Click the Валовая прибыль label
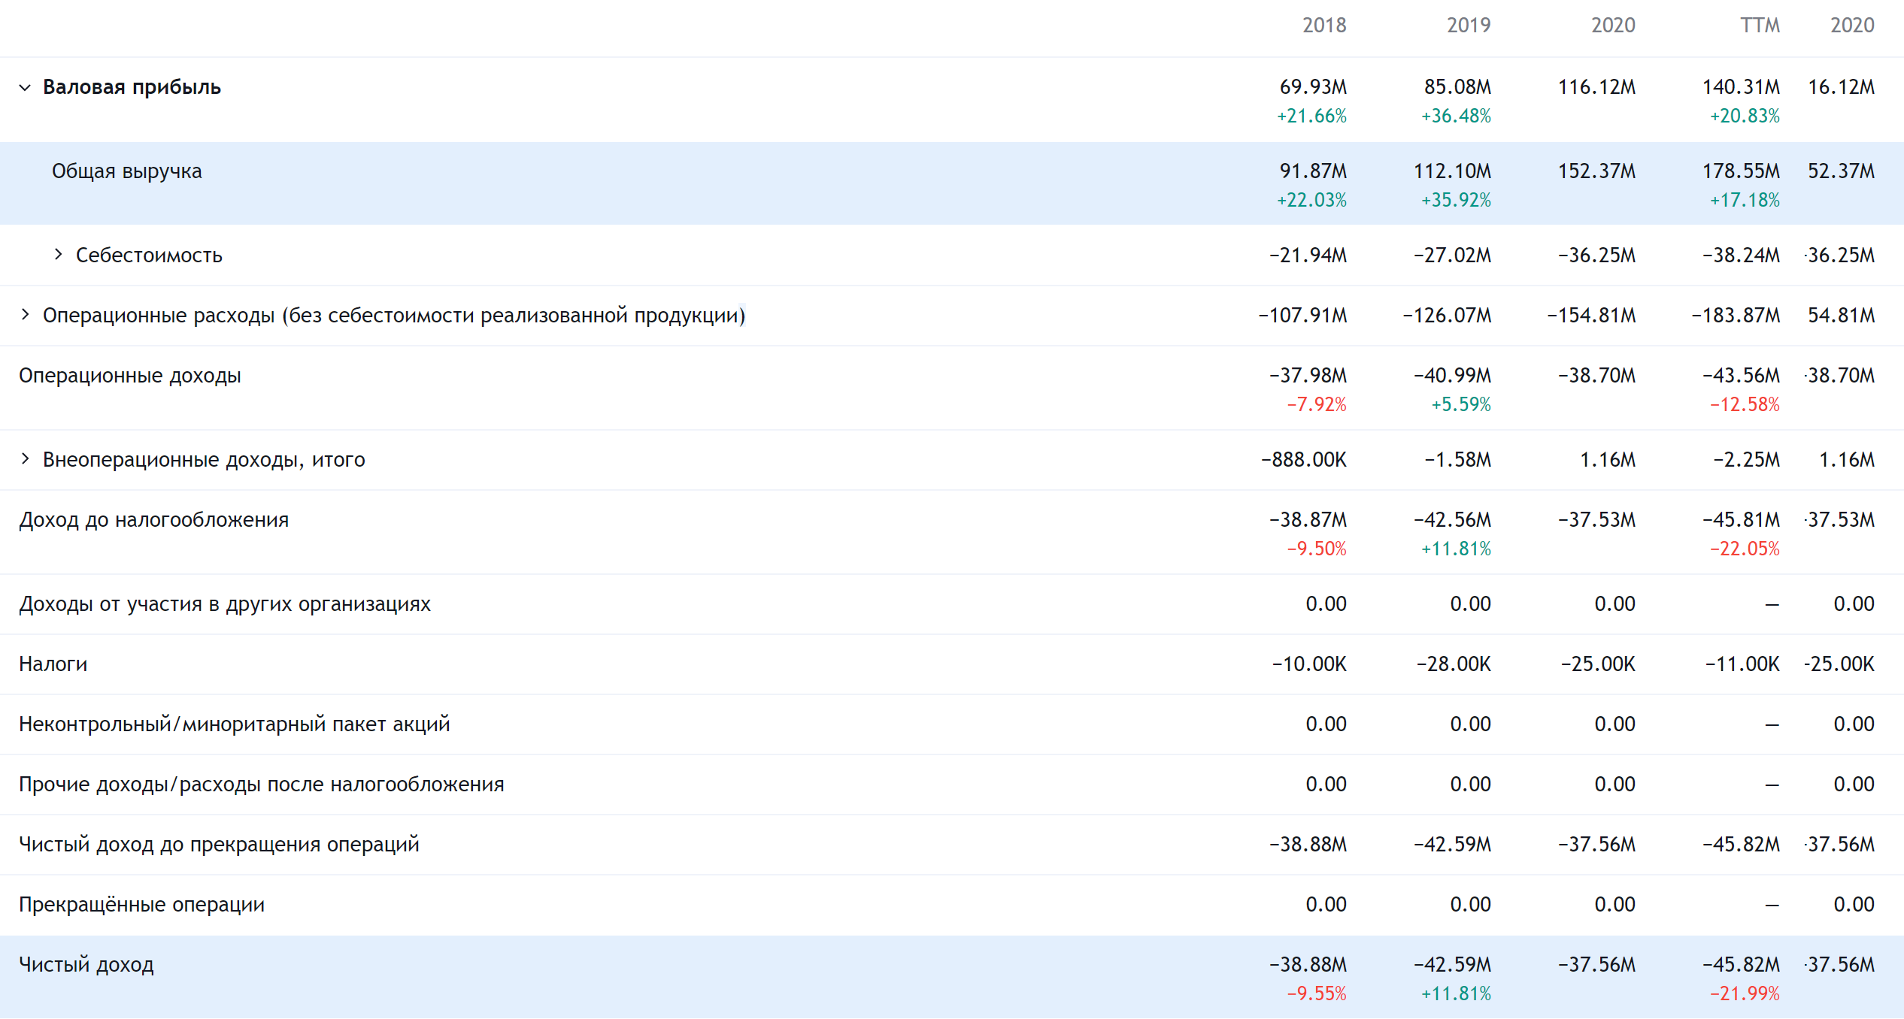Screen dimensions: 1904x1019 point(132,87)
